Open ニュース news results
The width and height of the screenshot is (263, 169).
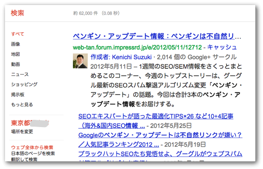point(20,74)
